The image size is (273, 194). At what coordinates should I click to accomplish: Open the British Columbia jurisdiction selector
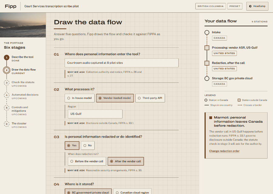pos(211,6)
